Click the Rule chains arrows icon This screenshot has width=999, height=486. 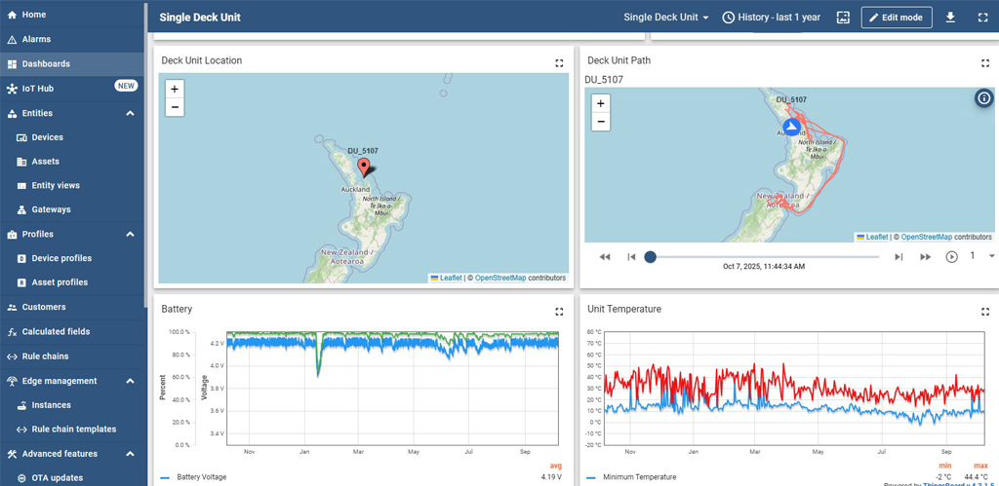coord(12,356)
